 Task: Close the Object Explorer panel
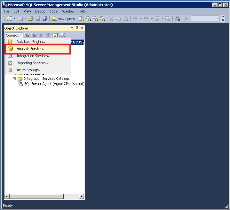point(82,28)
